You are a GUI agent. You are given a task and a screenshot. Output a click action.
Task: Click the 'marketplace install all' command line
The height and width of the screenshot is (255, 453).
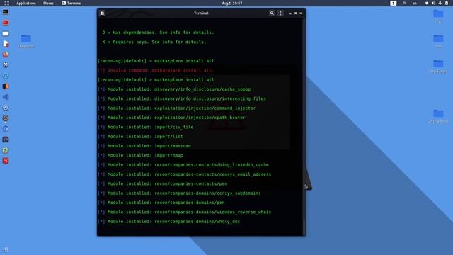pos(156,80)
